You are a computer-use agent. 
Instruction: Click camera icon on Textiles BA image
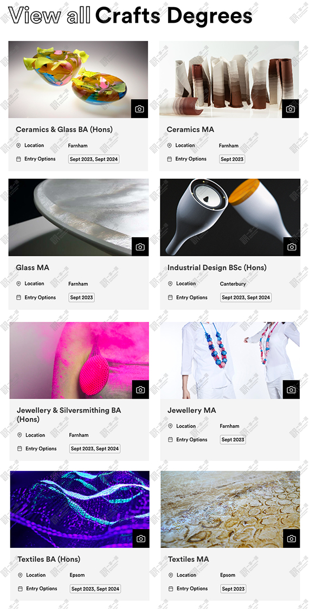click(x=141, y=539)
